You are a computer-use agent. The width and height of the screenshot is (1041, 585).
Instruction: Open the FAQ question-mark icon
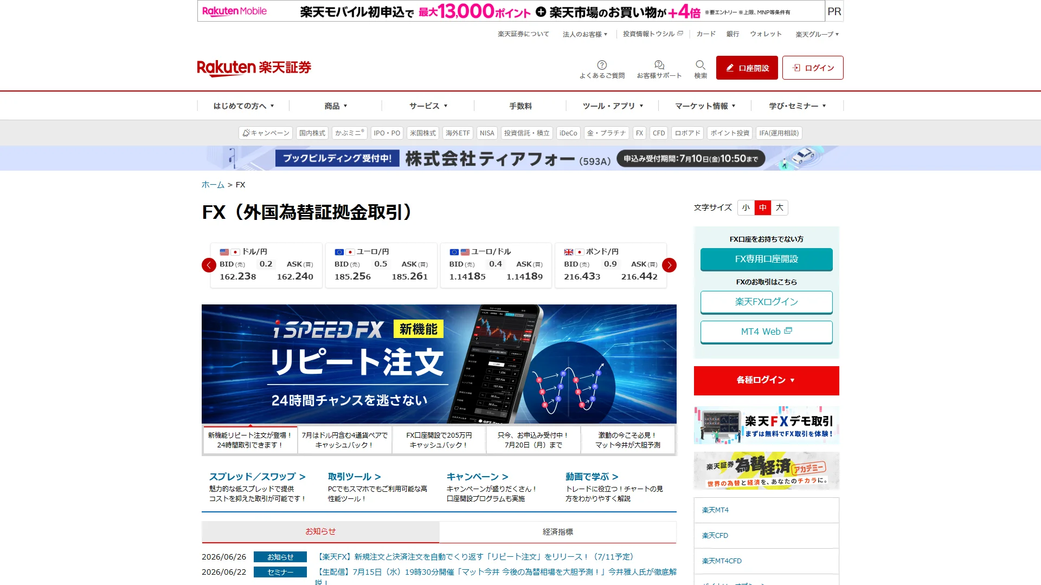(602, 69)
